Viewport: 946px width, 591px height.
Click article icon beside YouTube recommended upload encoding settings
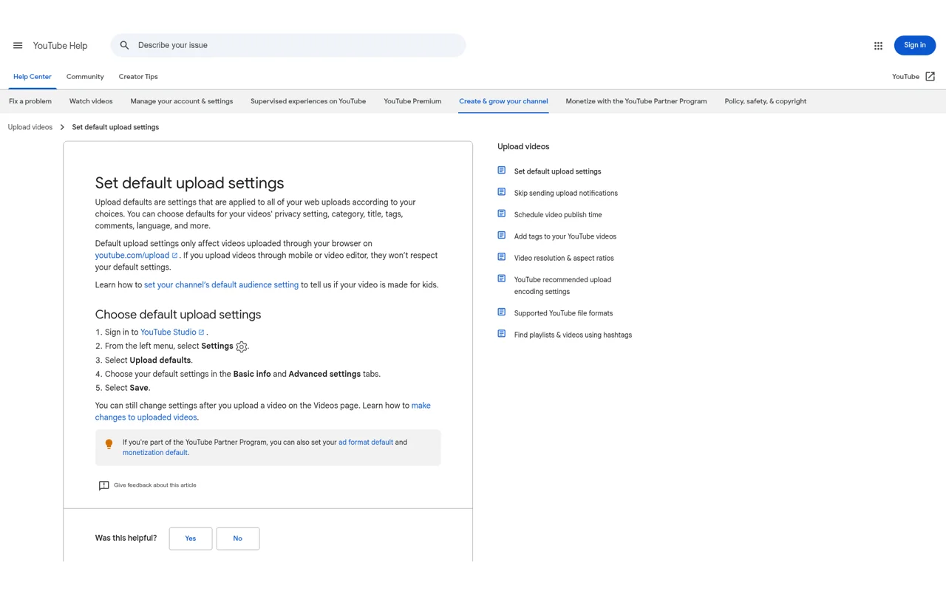point(501,279)
